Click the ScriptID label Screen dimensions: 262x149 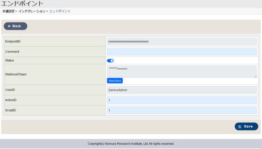click(11, 110)
